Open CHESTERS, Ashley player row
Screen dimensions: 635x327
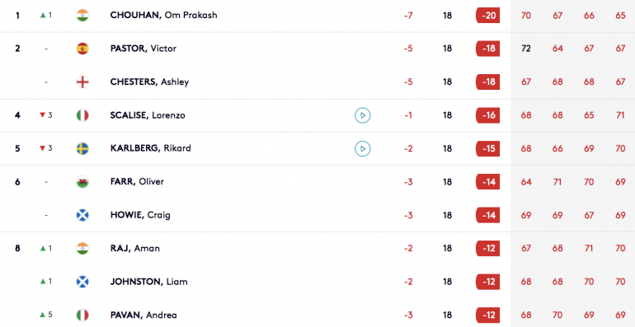coord(317,82)
